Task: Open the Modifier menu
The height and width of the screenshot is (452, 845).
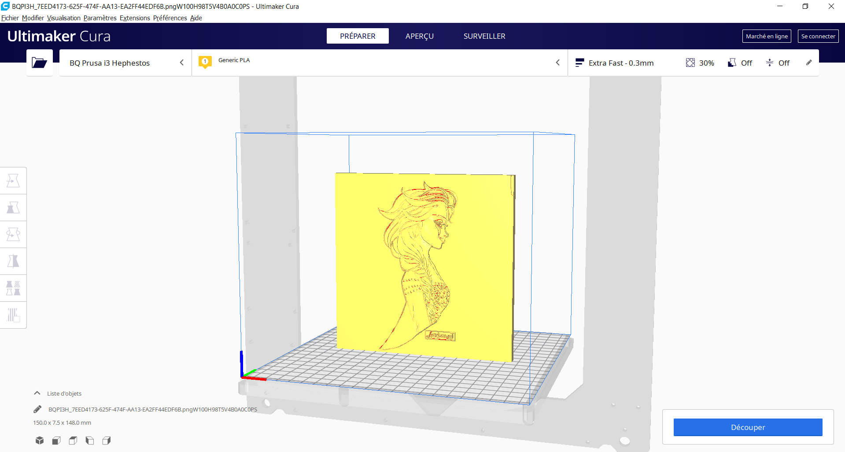Action: [33, 18]
